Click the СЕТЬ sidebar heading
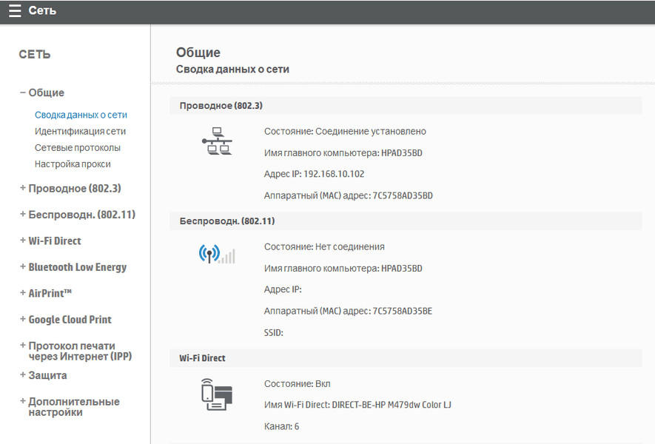 pyautogui.click(x=35, y=54)
